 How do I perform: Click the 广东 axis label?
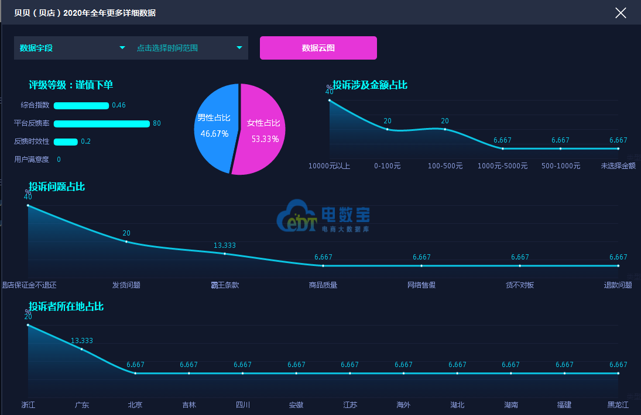point(82,405)
